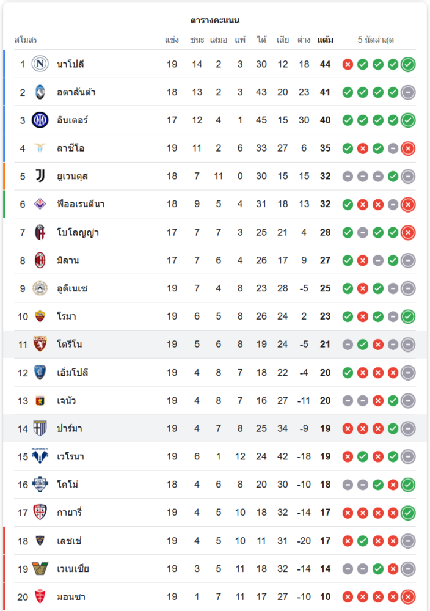This screenshot has width=430, height=611.
Task: Click the Juventus club crest icon
Action: [40, 177]
